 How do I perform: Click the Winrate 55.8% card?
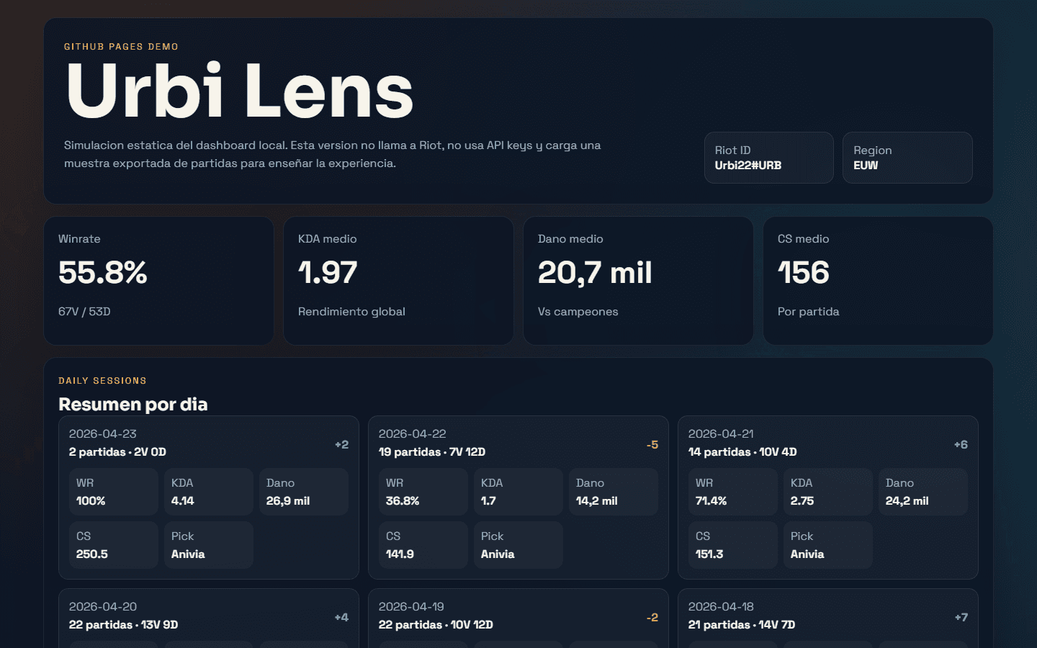coord(158,281)
